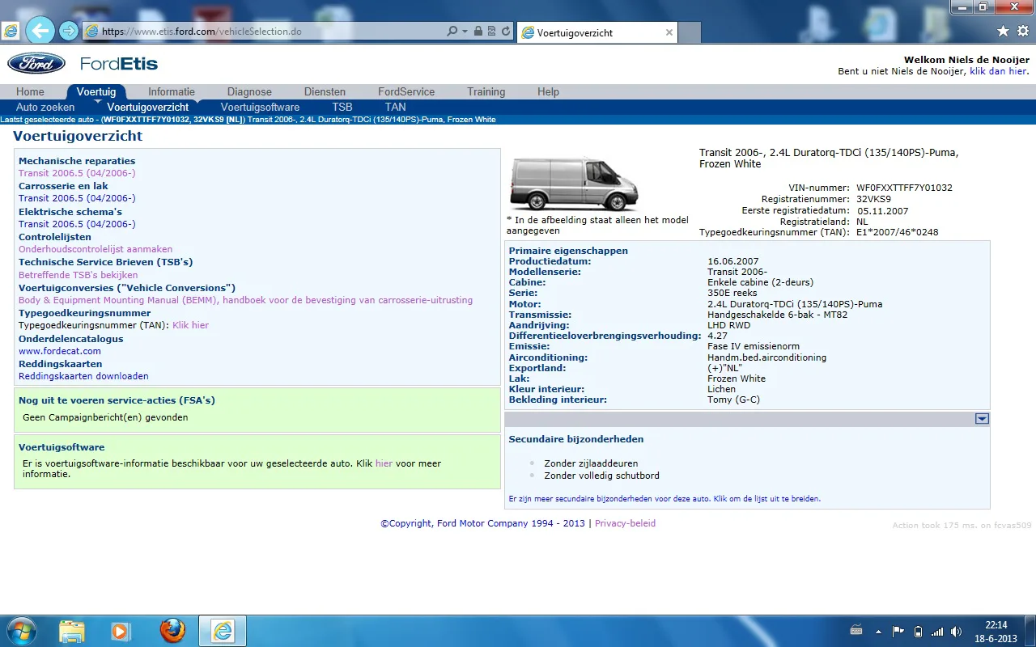Switch to the FordService menu tab
This screenshot has width=1036, height=647.
[406, 92]
